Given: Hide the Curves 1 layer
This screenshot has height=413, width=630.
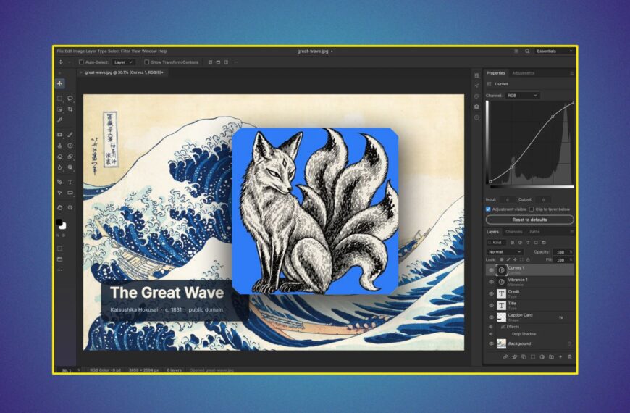Looking at the screenshot, I should [491, 270].
